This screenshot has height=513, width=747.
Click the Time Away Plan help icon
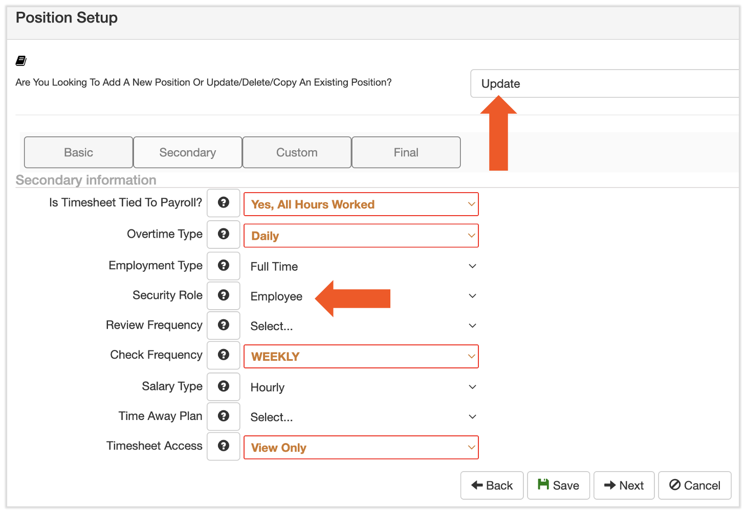224,416
